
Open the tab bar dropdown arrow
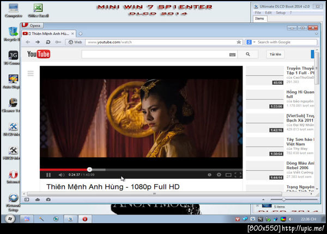pos(316,34)
